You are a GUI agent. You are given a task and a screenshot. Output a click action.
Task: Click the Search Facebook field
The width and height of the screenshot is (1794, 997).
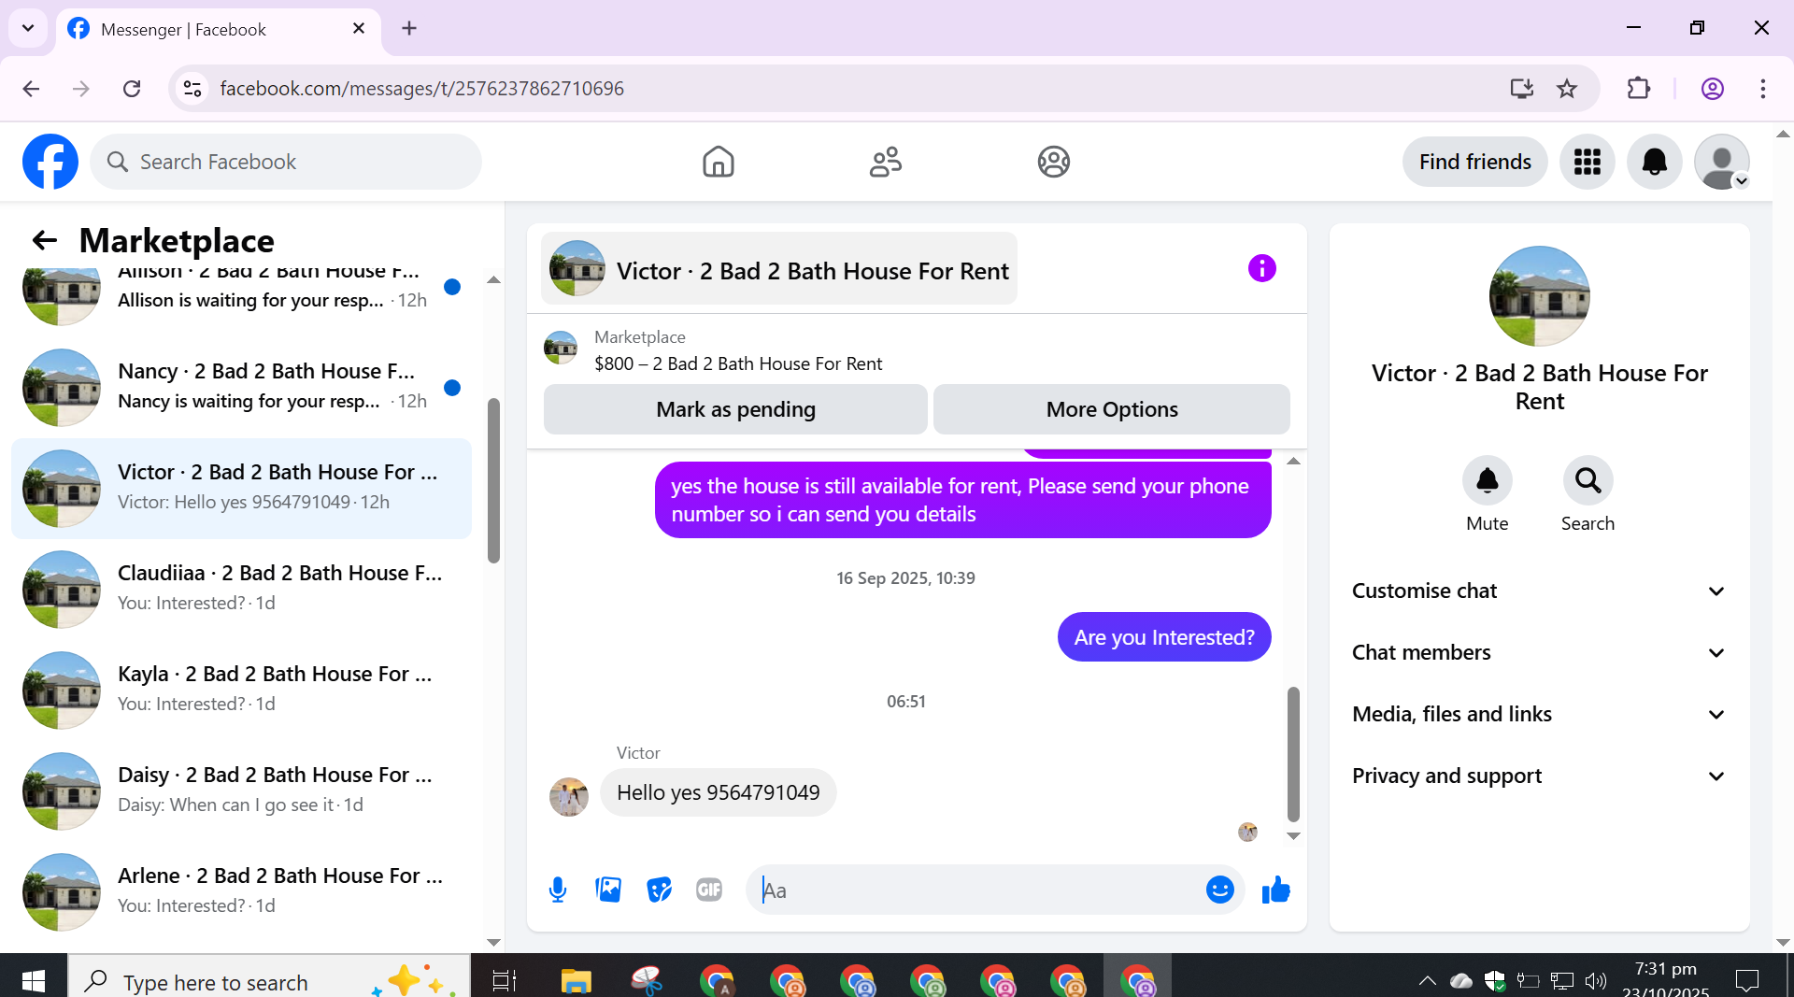coord(286,162)
